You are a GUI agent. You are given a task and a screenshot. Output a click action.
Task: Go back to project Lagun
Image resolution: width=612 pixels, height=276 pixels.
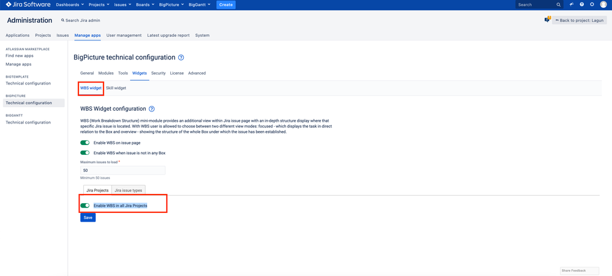[579, 20]
